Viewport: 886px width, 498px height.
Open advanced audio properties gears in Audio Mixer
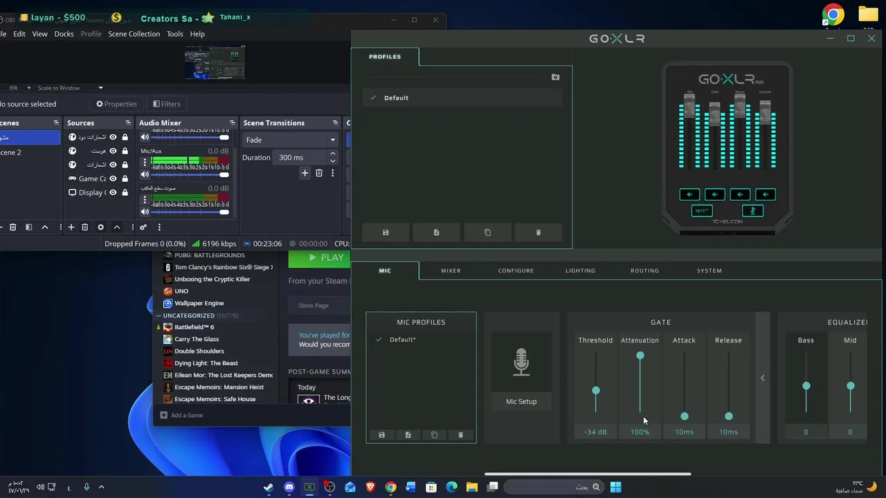click(x=143, y=227)
